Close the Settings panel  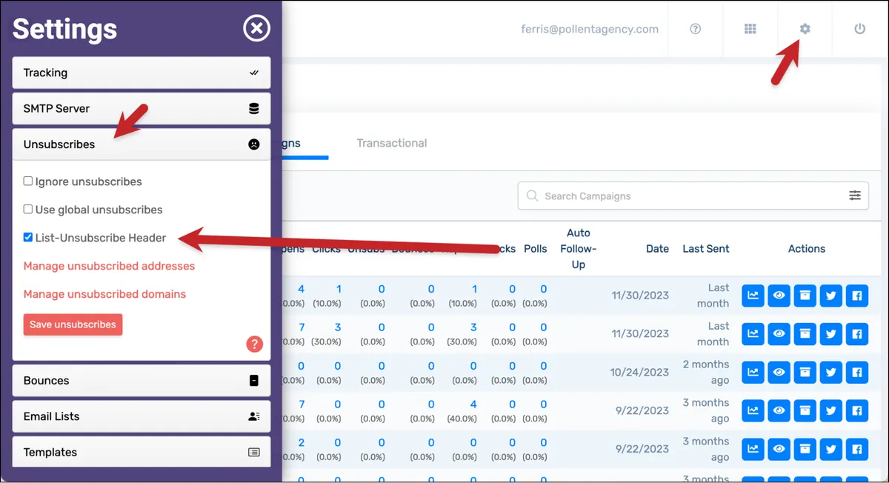point(256,29)
